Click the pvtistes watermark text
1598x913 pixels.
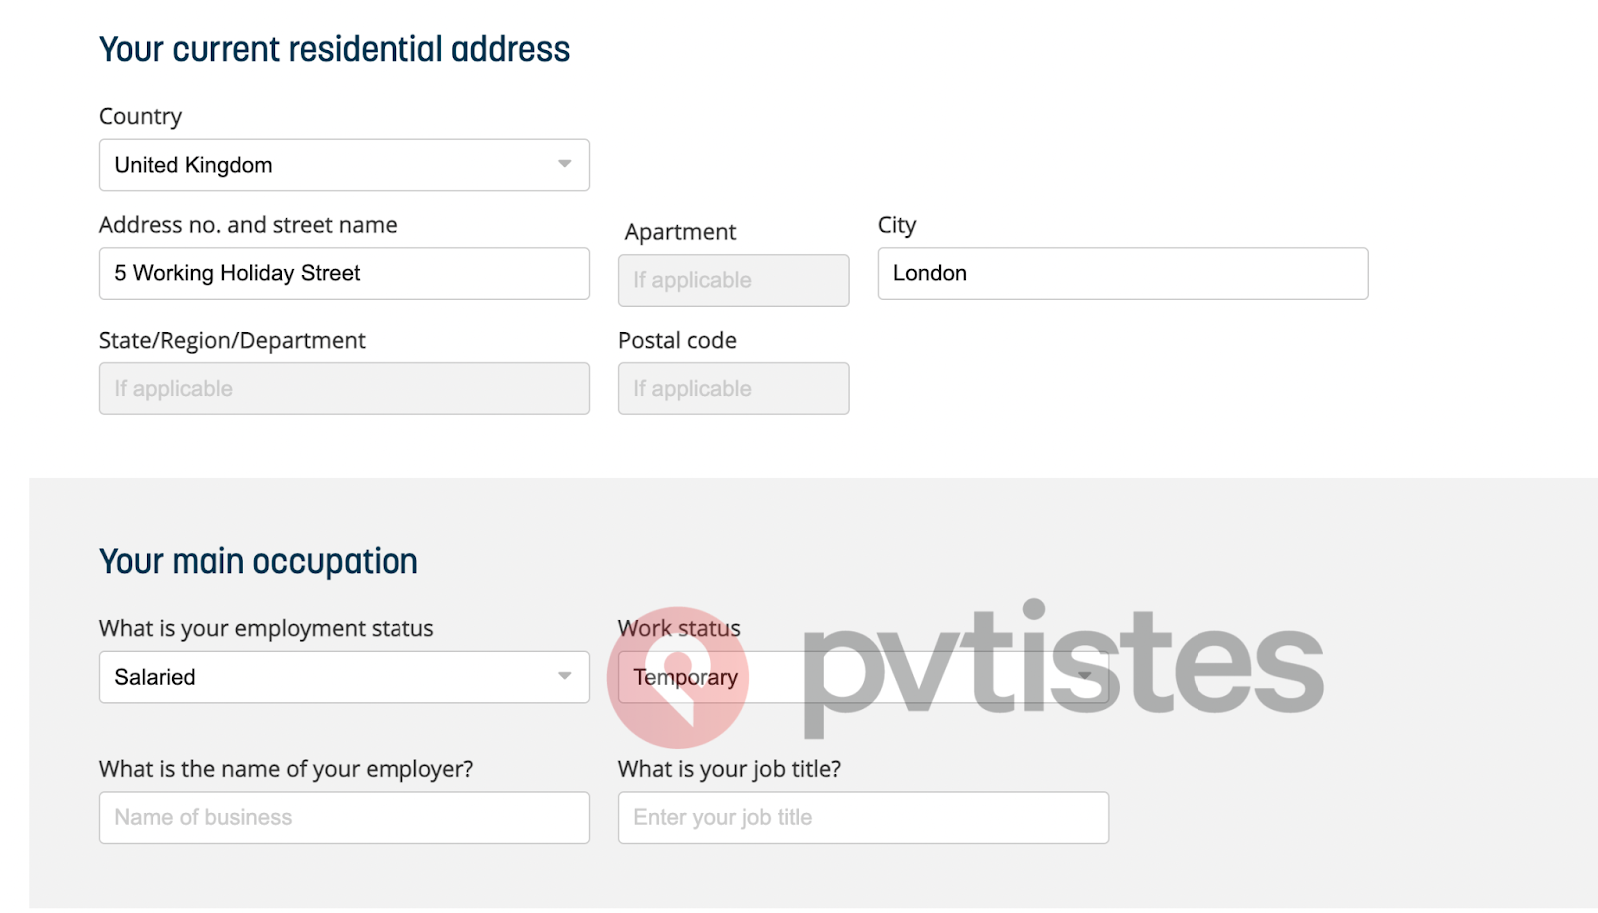tap(1063, 664)
